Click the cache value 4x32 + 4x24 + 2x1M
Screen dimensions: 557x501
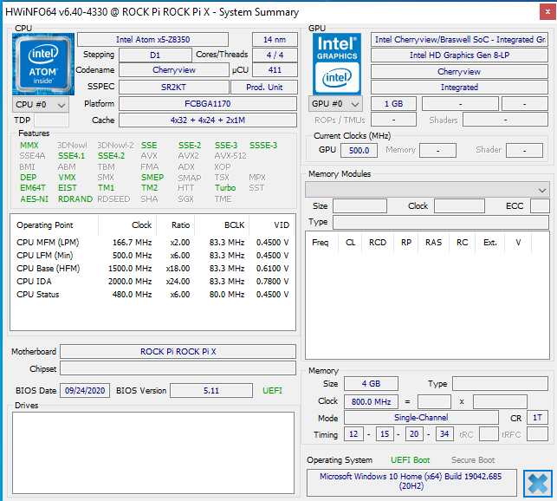[208, 120]
